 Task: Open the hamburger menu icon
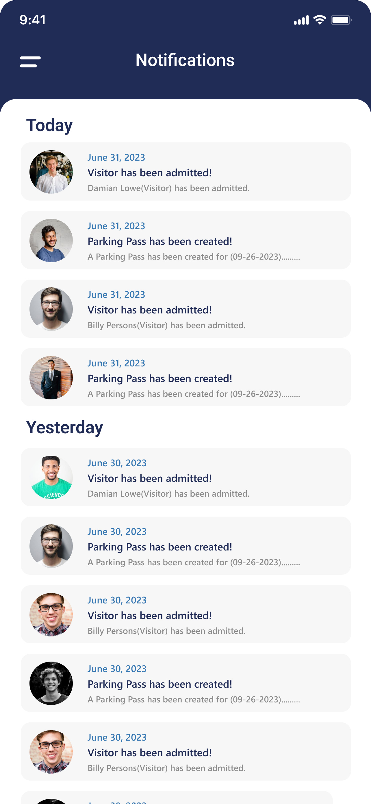(30, 61)
